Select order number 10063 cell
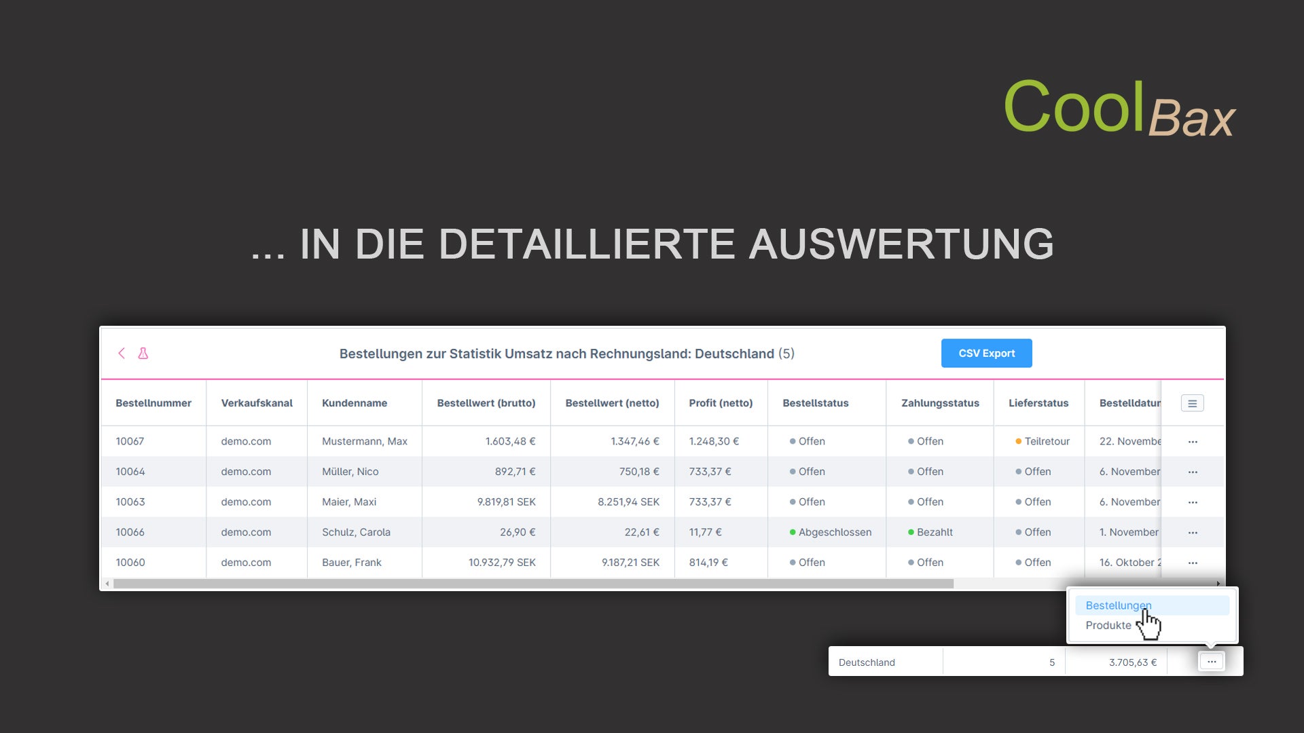This screenshot has height=733, width=1304. 130,502
